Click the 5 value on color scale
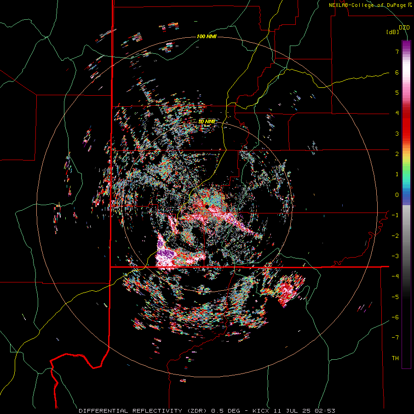Viewport: 414px width, 414px height. 397,92
